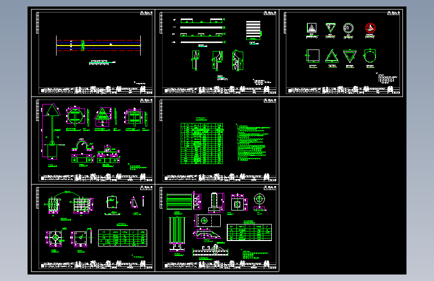
Task: Click the circular sign back-view with magenta frame
Action: click(x=76, y=116)
